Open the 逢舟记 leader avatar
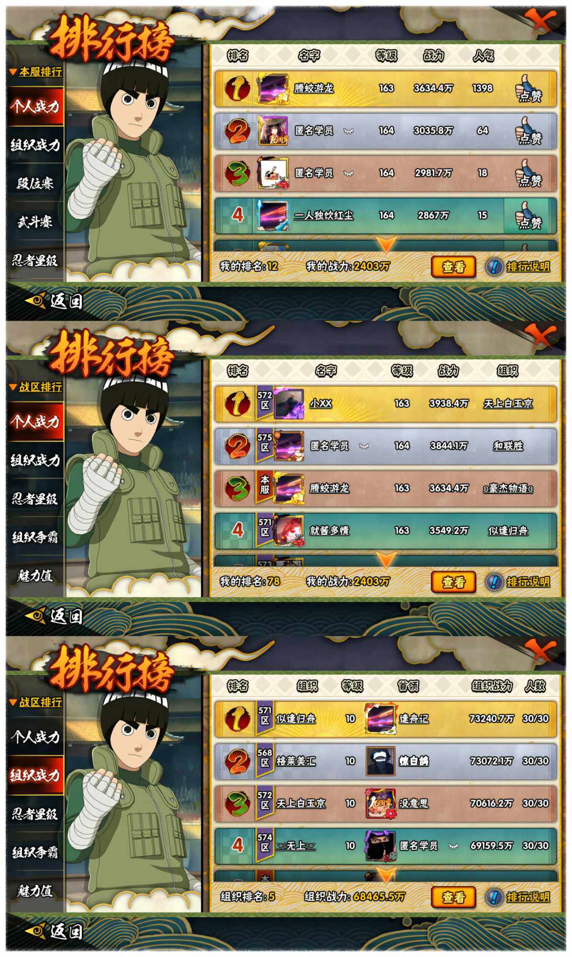This screenshot has height=957, width=572. click(381, 719)
